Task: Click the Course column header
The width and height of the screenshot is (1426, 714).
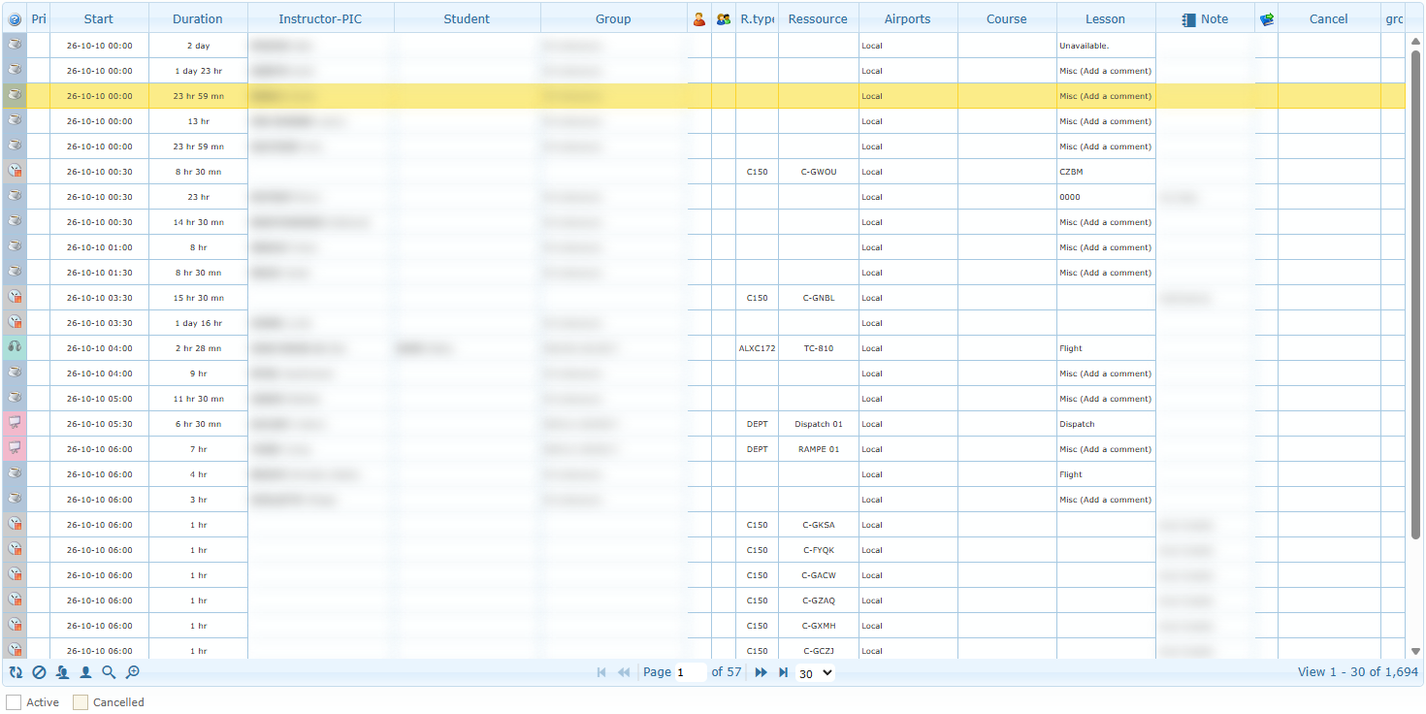Action: point(1007,18)
